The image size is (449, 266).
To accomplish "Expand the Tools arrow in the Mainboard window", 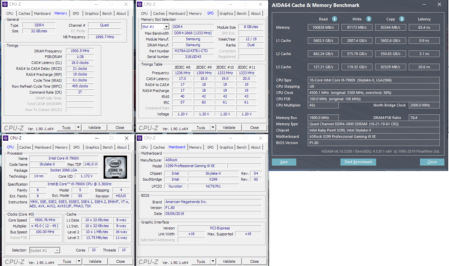I will click(213, 261).
